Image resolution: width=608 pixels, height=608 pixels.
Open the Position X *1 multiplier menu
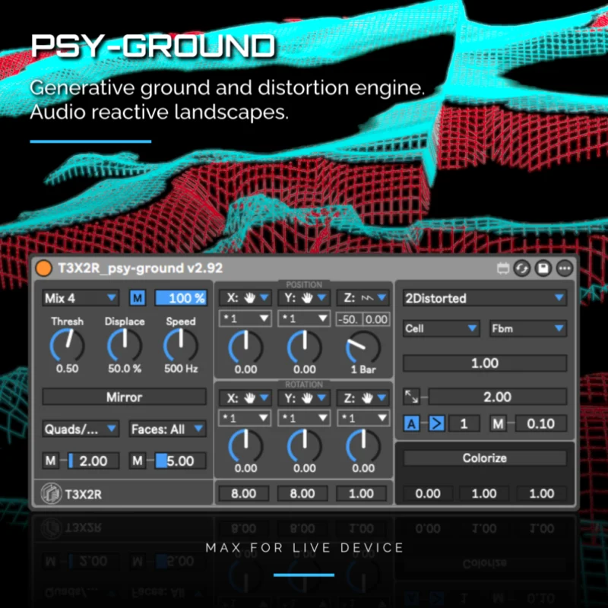[245, 318]
